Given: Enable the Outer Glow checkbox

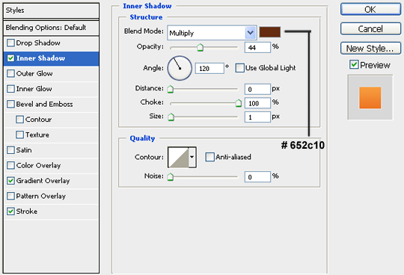Looking at the screenshot, I should coord(10,73).
